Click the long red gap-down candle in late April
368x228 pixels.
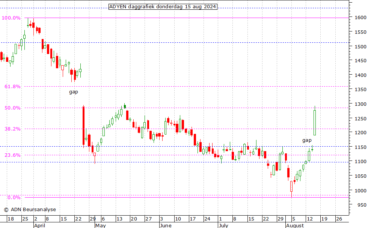coord(83,126)
